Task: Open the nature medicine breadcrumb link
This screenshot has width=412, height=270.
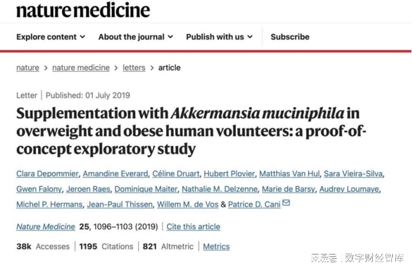Action: [x=81, y=68]
